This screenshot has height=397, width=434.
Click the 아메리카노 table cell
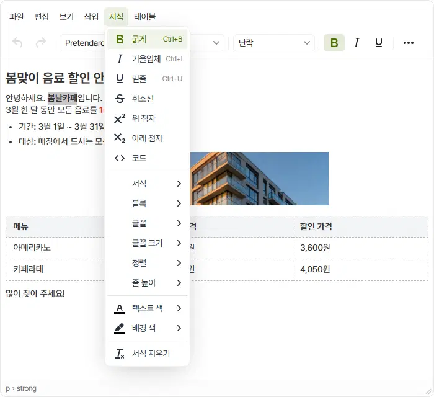[x=55, y=248]
